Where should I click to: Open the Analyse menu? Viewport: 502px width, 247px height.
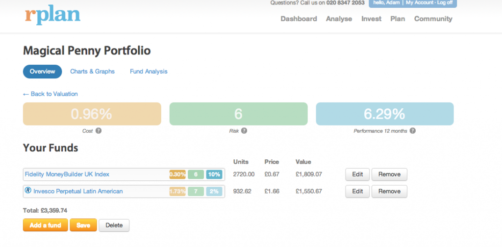coord(339,19)
